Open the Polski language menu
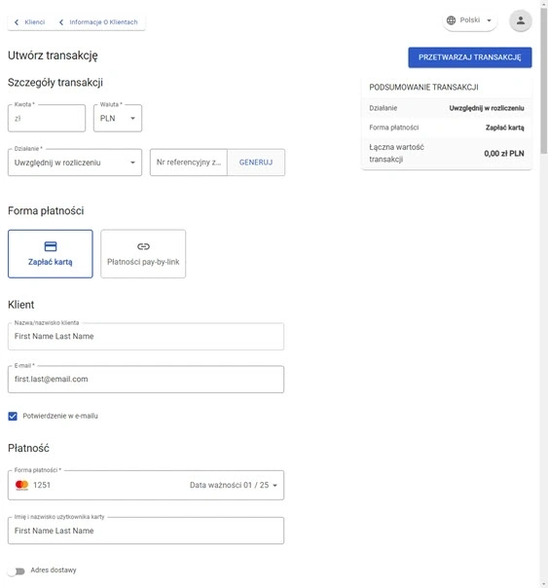The image size is (548, 588). [x=470, y=20]
